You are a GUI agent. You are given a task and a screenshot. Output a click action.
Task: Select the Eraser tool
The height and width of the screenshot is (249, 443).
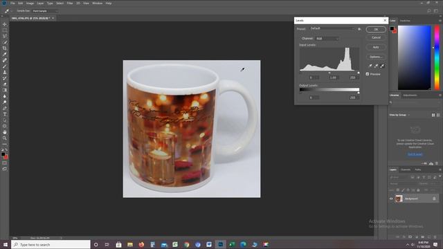tap(5, 84)
